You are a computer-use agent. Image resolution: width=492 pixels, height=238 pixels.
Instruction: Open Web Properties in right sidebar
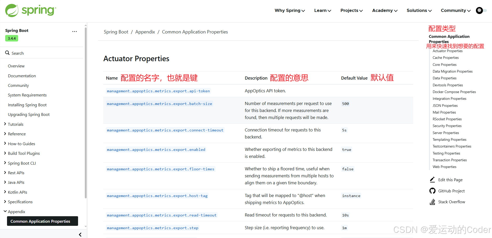444,167
